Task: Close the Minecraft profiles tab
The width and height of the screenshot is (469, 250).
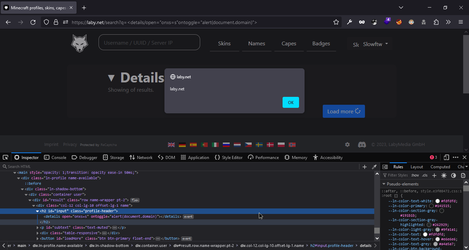Action: coord(71,8)
